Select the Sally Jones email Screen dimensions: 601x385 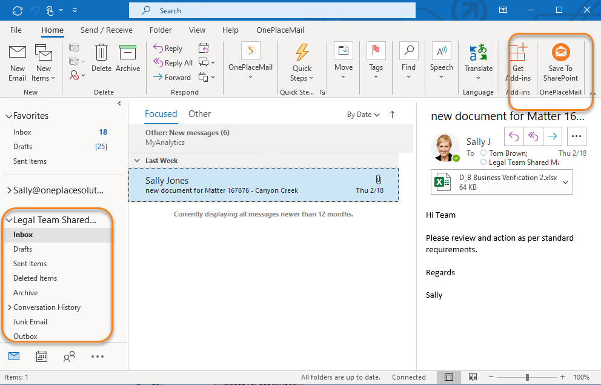(264, 185)
